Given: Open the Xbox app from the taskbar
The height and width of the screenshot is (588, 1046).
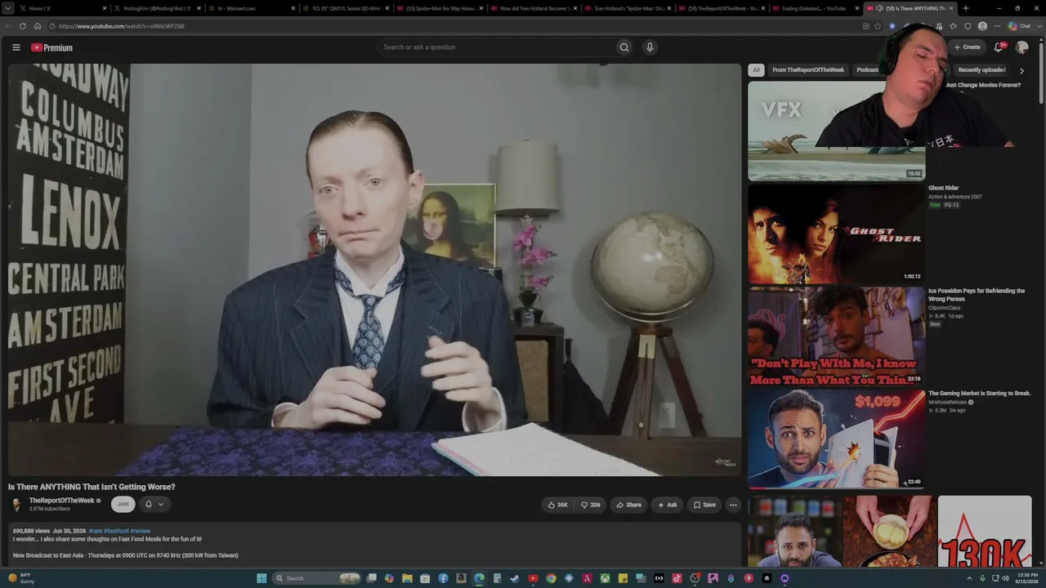Looking at the screenshot, I should tap(605, 578).
